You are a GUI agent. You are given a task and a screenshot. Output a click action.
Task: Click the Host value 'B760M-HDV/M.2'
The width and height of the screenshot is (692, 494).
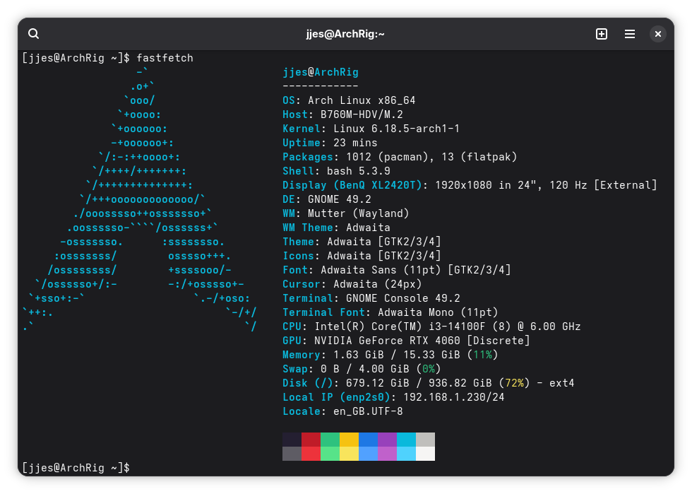(362, 114)
